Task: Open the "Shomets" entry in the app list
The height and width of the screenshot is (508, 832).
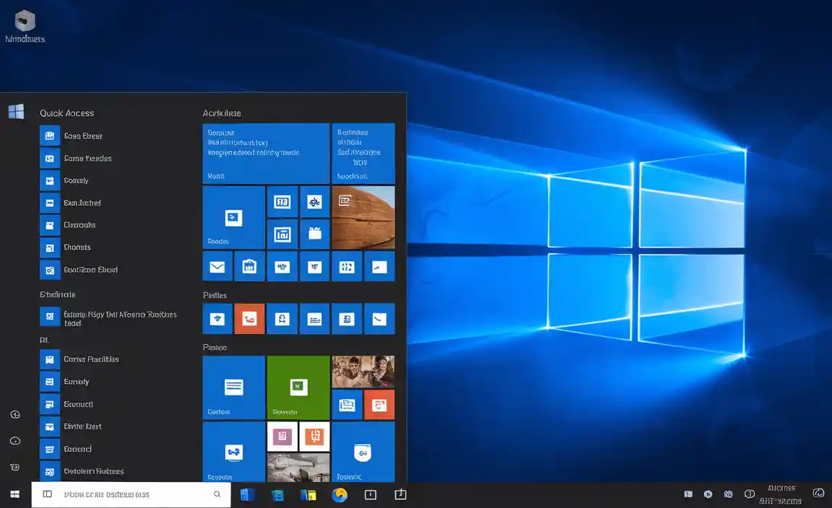Action: tap(77, 248)
